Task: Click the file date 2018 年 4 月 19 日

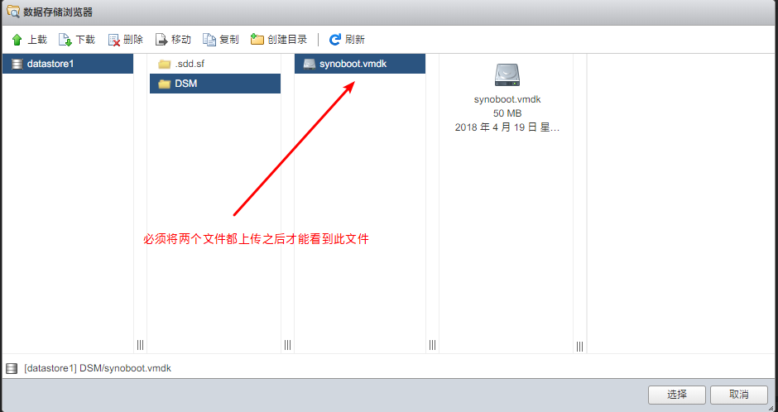Action: pos(507,127)
